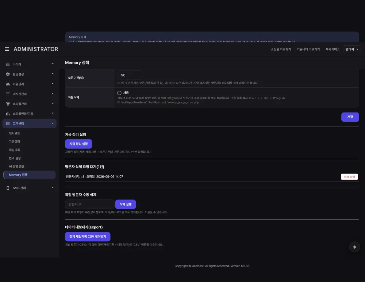365x282 pixels.
Task: Click the Copyright localhost footer text
Action: tap(212, 266)
